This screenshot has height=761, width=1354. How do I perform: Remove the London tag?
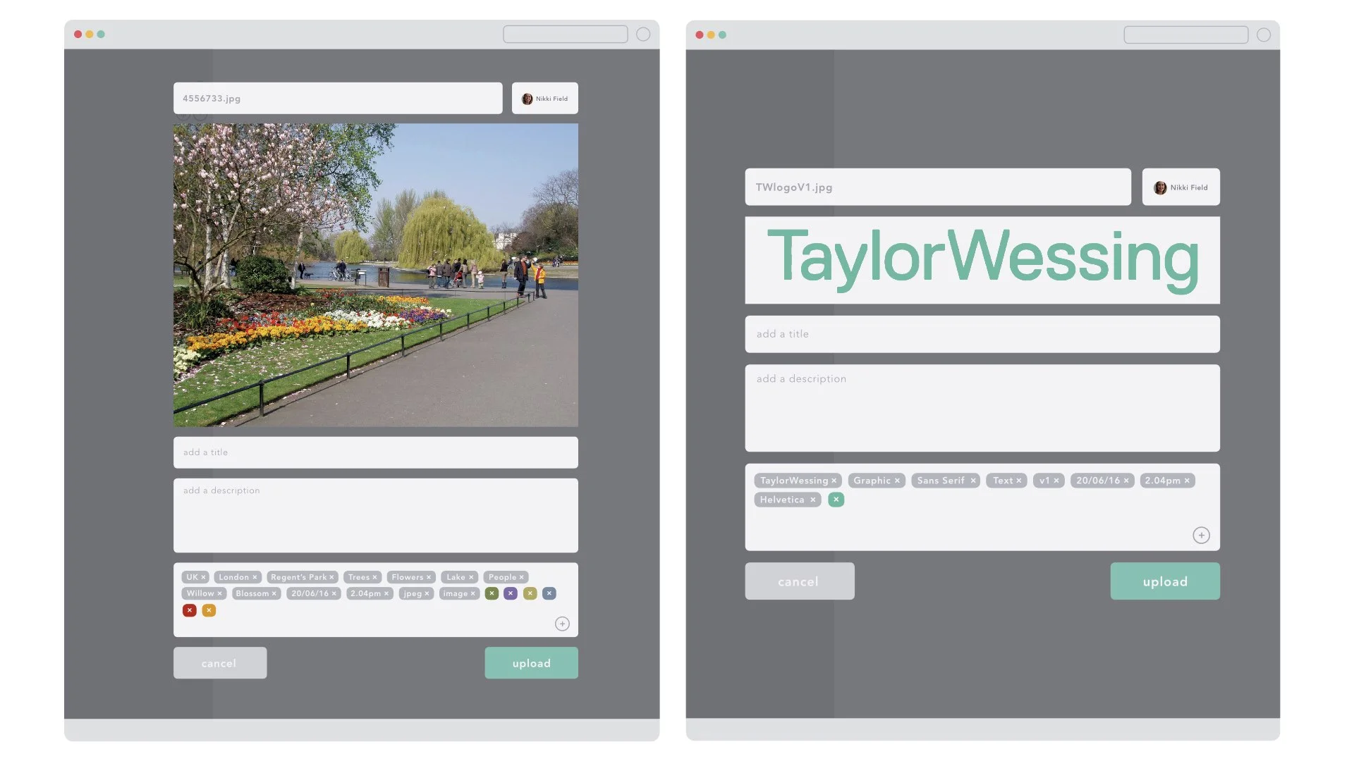[255, 577]
